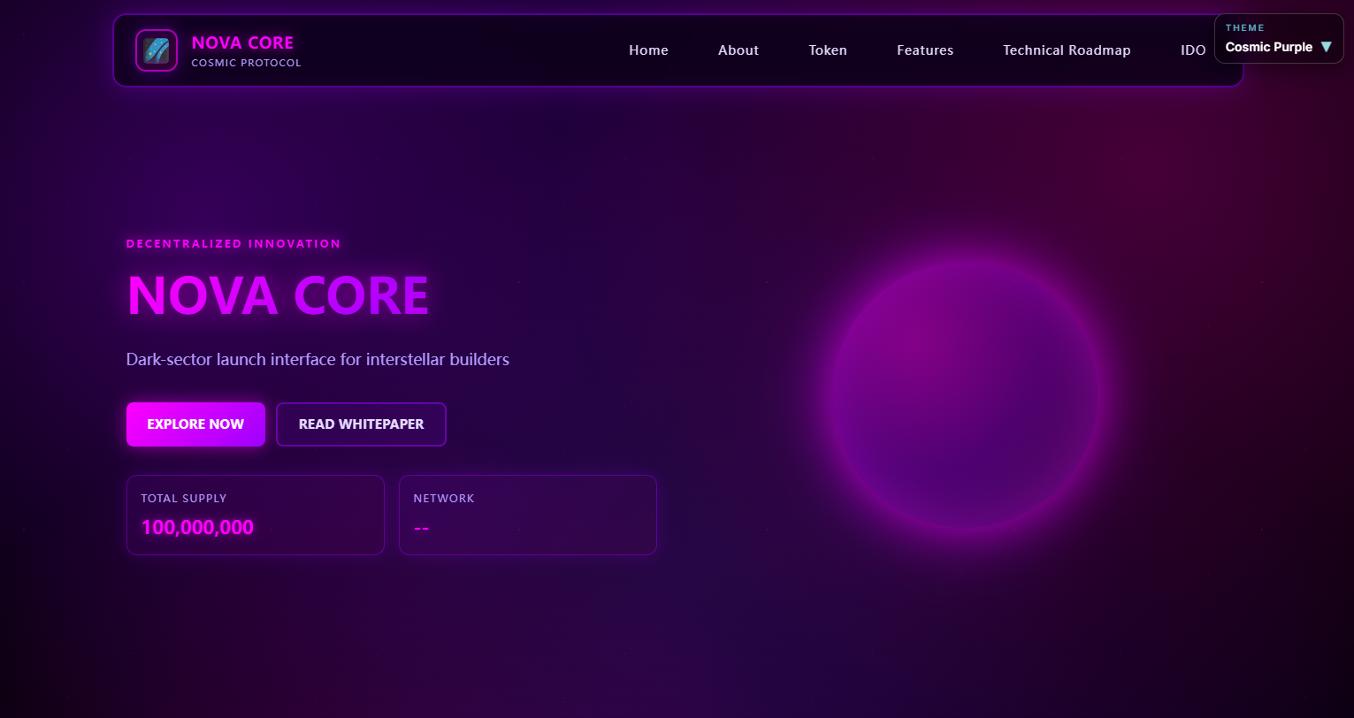Click the theme dropdown arrow

[x=1326, y=47]
